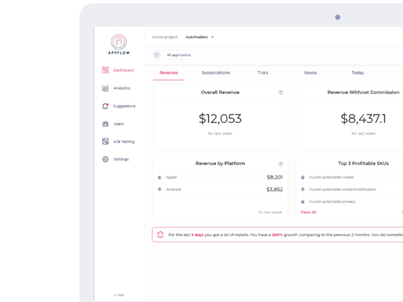Screen dimensions: 403x302
Task: Click the Overall Revenue card title
Action: click(x=220, y=92)
